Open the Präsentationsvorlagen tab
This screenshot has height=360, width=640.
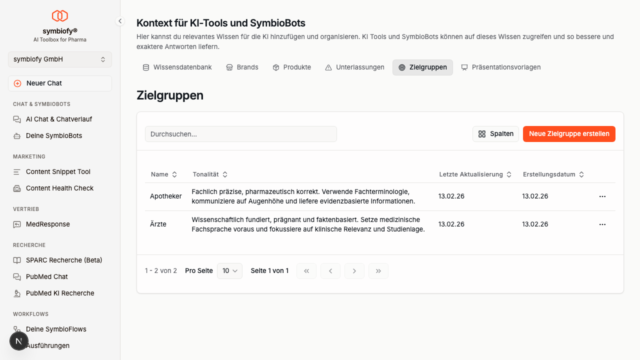point(500,67)
